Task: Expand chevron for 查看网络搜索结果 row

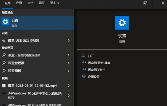Action: 69,55
